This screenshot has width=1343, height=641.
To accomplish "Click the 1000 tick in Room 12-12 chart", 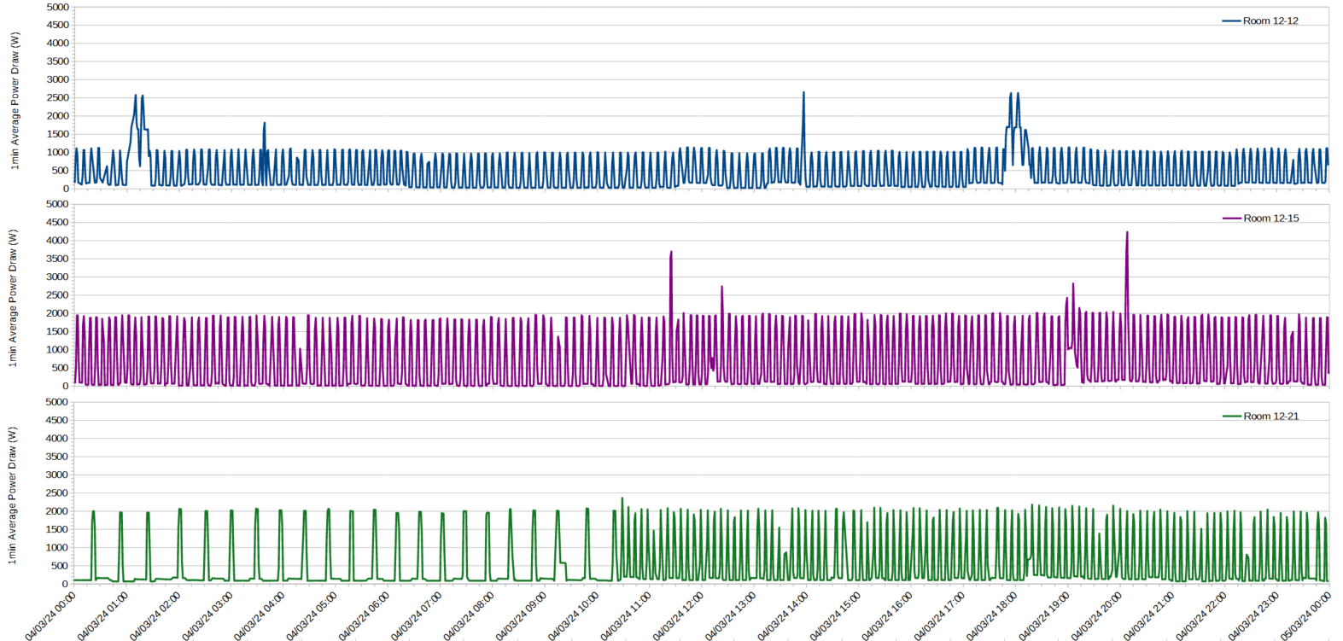I will point(58,153).
